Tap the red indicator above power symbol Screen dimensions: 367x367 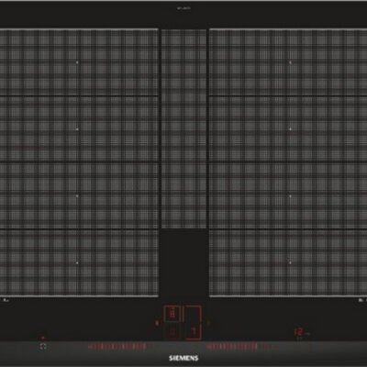coord(43,339)
